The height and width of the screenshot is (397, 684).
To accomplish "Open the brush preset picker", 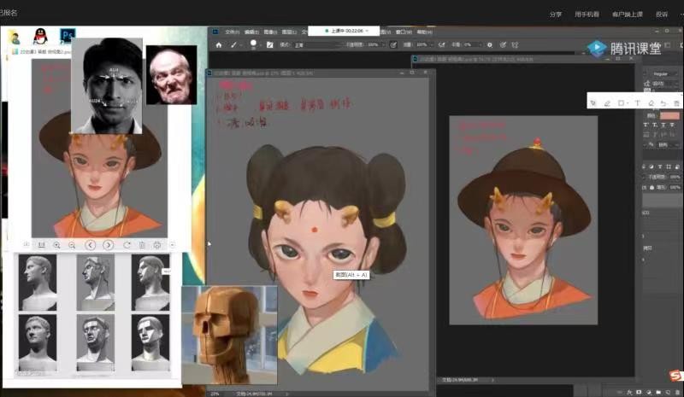I will coord(256,44).
